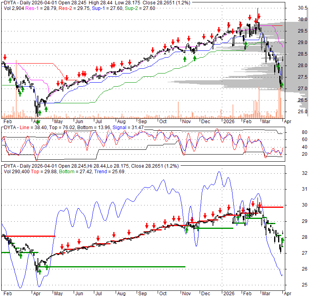
Task: Click the red down arrow above May candles in the lower chart
Action: (x=62, y=246)
